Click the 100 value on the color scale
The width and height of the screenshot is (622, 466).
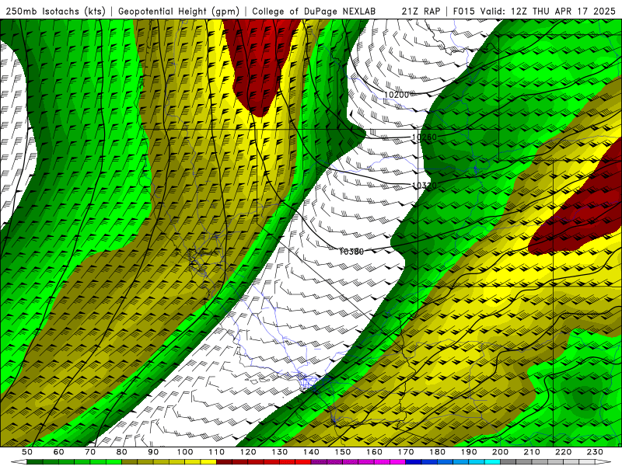(185, 452)
